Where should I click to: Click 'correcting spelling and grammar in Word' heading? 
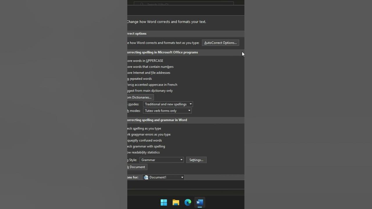157,120
